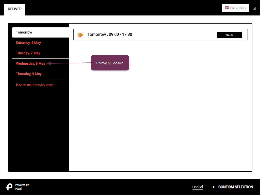Click the Powered by Paazl text

pyautogui.click(x=22, y=187)
